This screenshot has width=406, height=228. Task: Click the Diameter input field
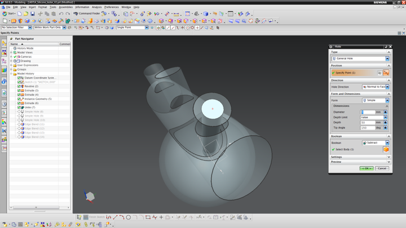click(x=368, y=112)
